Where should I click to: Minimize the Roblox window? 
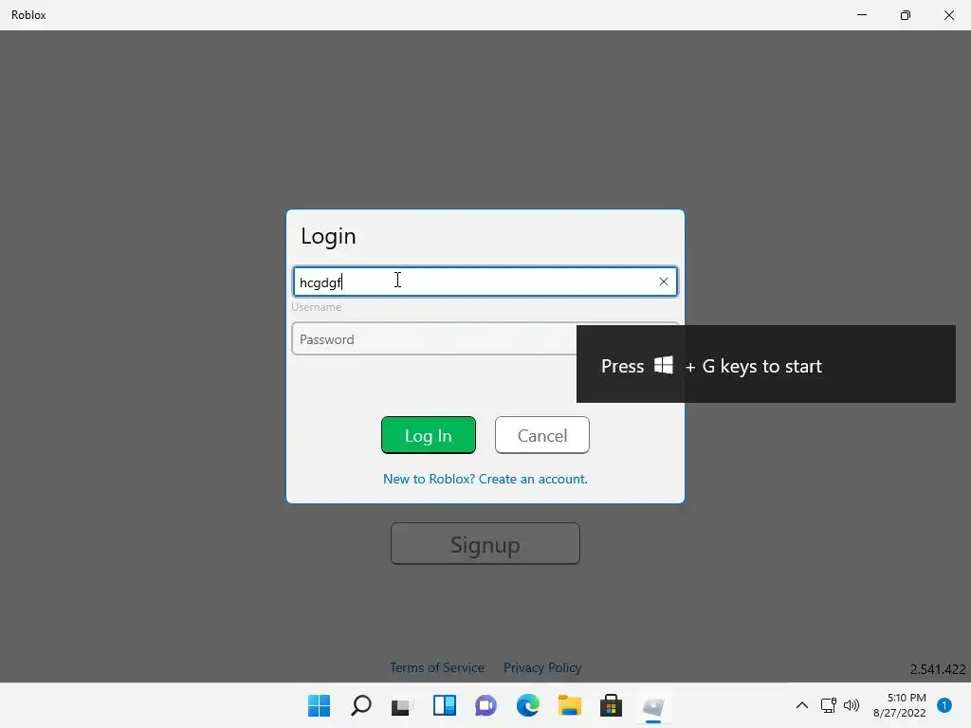(862, 15)
